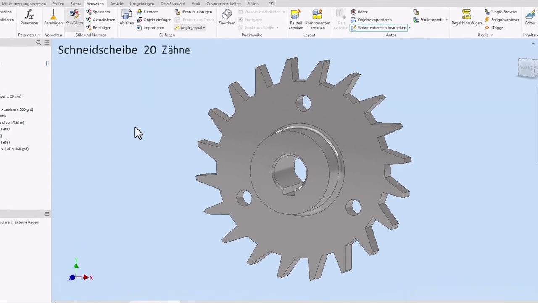The height and width of the screenshot is (303, 538).
Task: Open the Stil-Editor
Action: pos(75,18)
